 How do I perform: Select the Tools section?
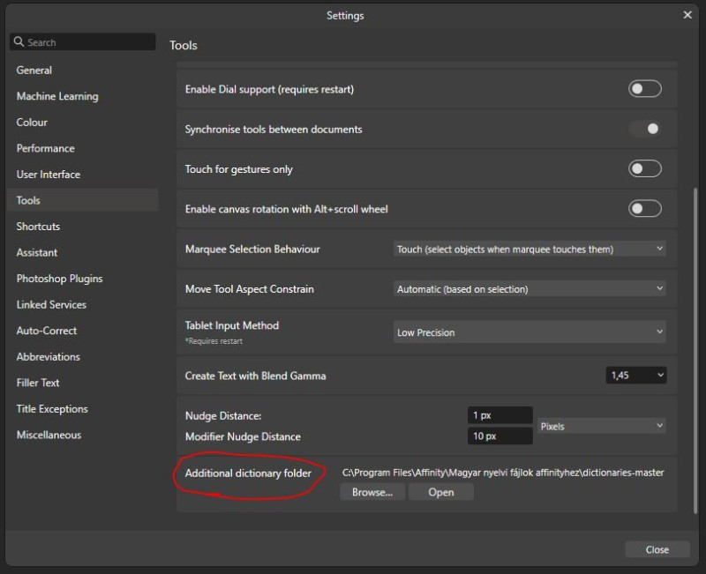pyautogui.click(x=82, y=200)
